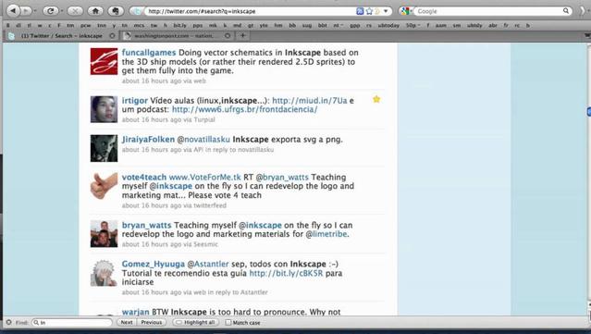Open the bit.ly bookmark in the bookmarks bar
This screenshot has width=591, height=334.
coord(179,26)
